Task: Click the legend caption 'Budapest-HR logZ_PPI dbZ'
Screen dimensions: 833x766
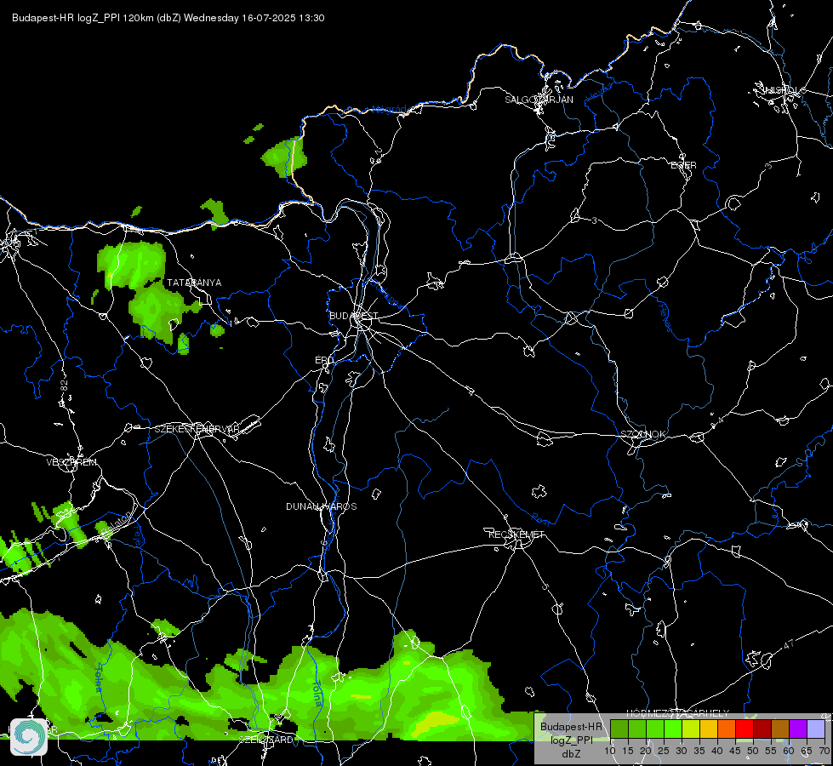Action: [572, 740]
